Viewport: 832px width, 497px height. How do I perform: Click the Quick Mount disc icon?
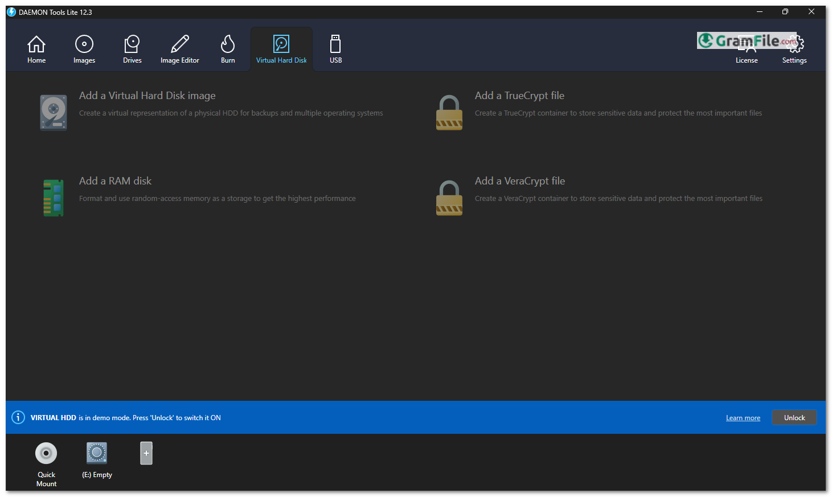point(46,453)
